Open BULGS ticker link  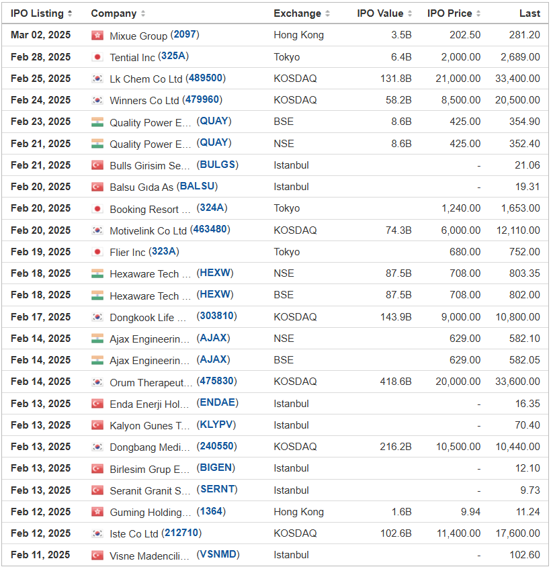(x=218, y=165)
